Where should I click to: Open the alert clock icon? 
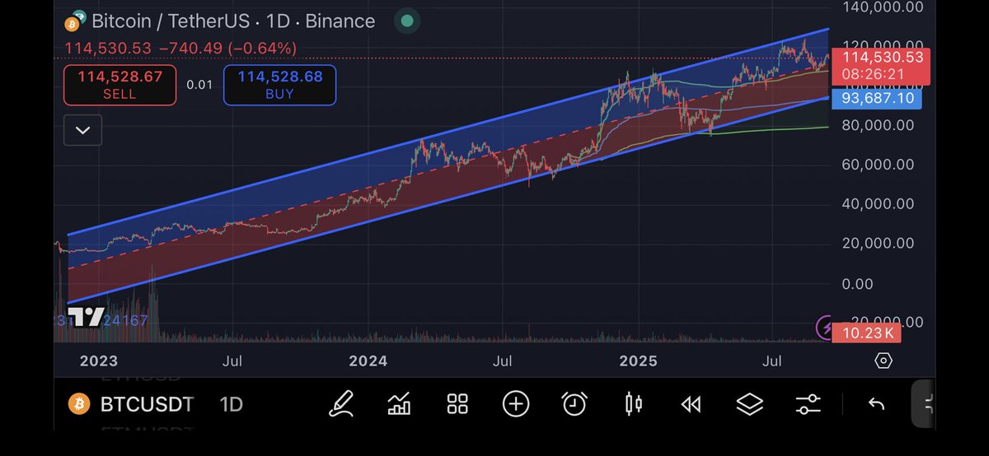coord(574,404)
